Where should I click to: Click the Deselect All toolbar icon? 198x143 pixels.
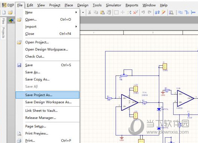[129, 12]
